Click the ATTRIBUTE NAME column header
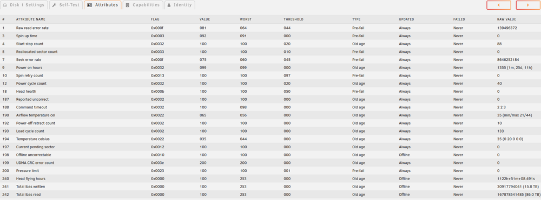Viewport: 541px width, 200px height. [x=31, y=19]
